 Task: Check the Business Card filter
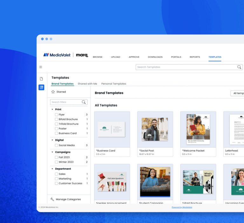point(56,133)
